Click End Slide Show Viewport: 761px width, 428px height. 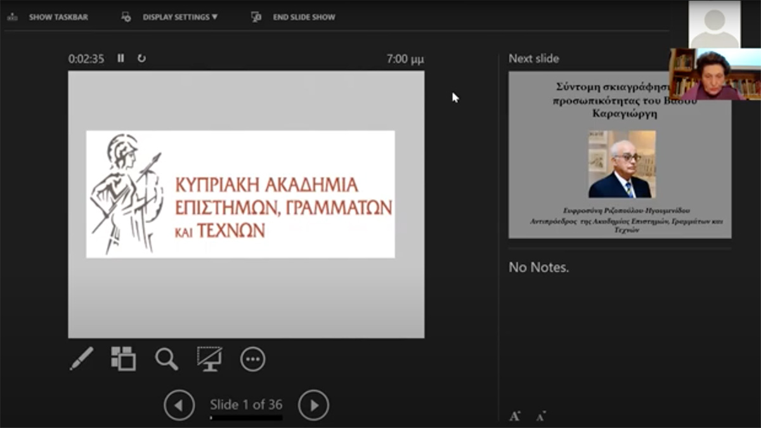point(304,17)
